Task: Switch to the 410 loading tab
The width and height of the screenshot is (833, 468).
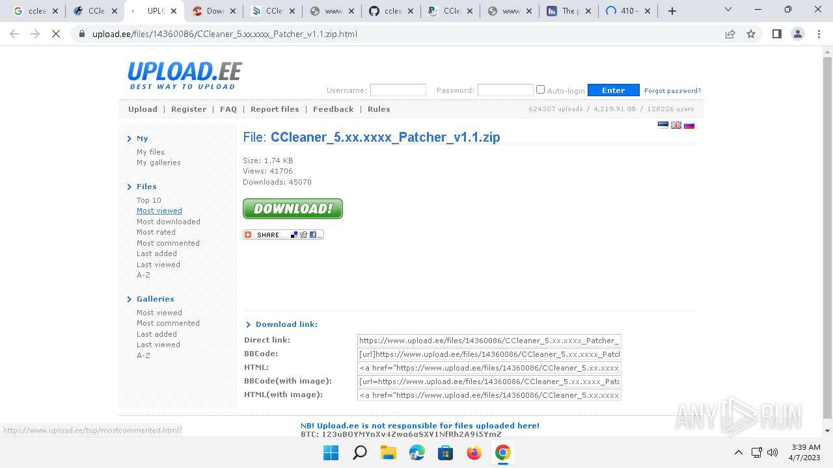Action: (x=628, y=11)
